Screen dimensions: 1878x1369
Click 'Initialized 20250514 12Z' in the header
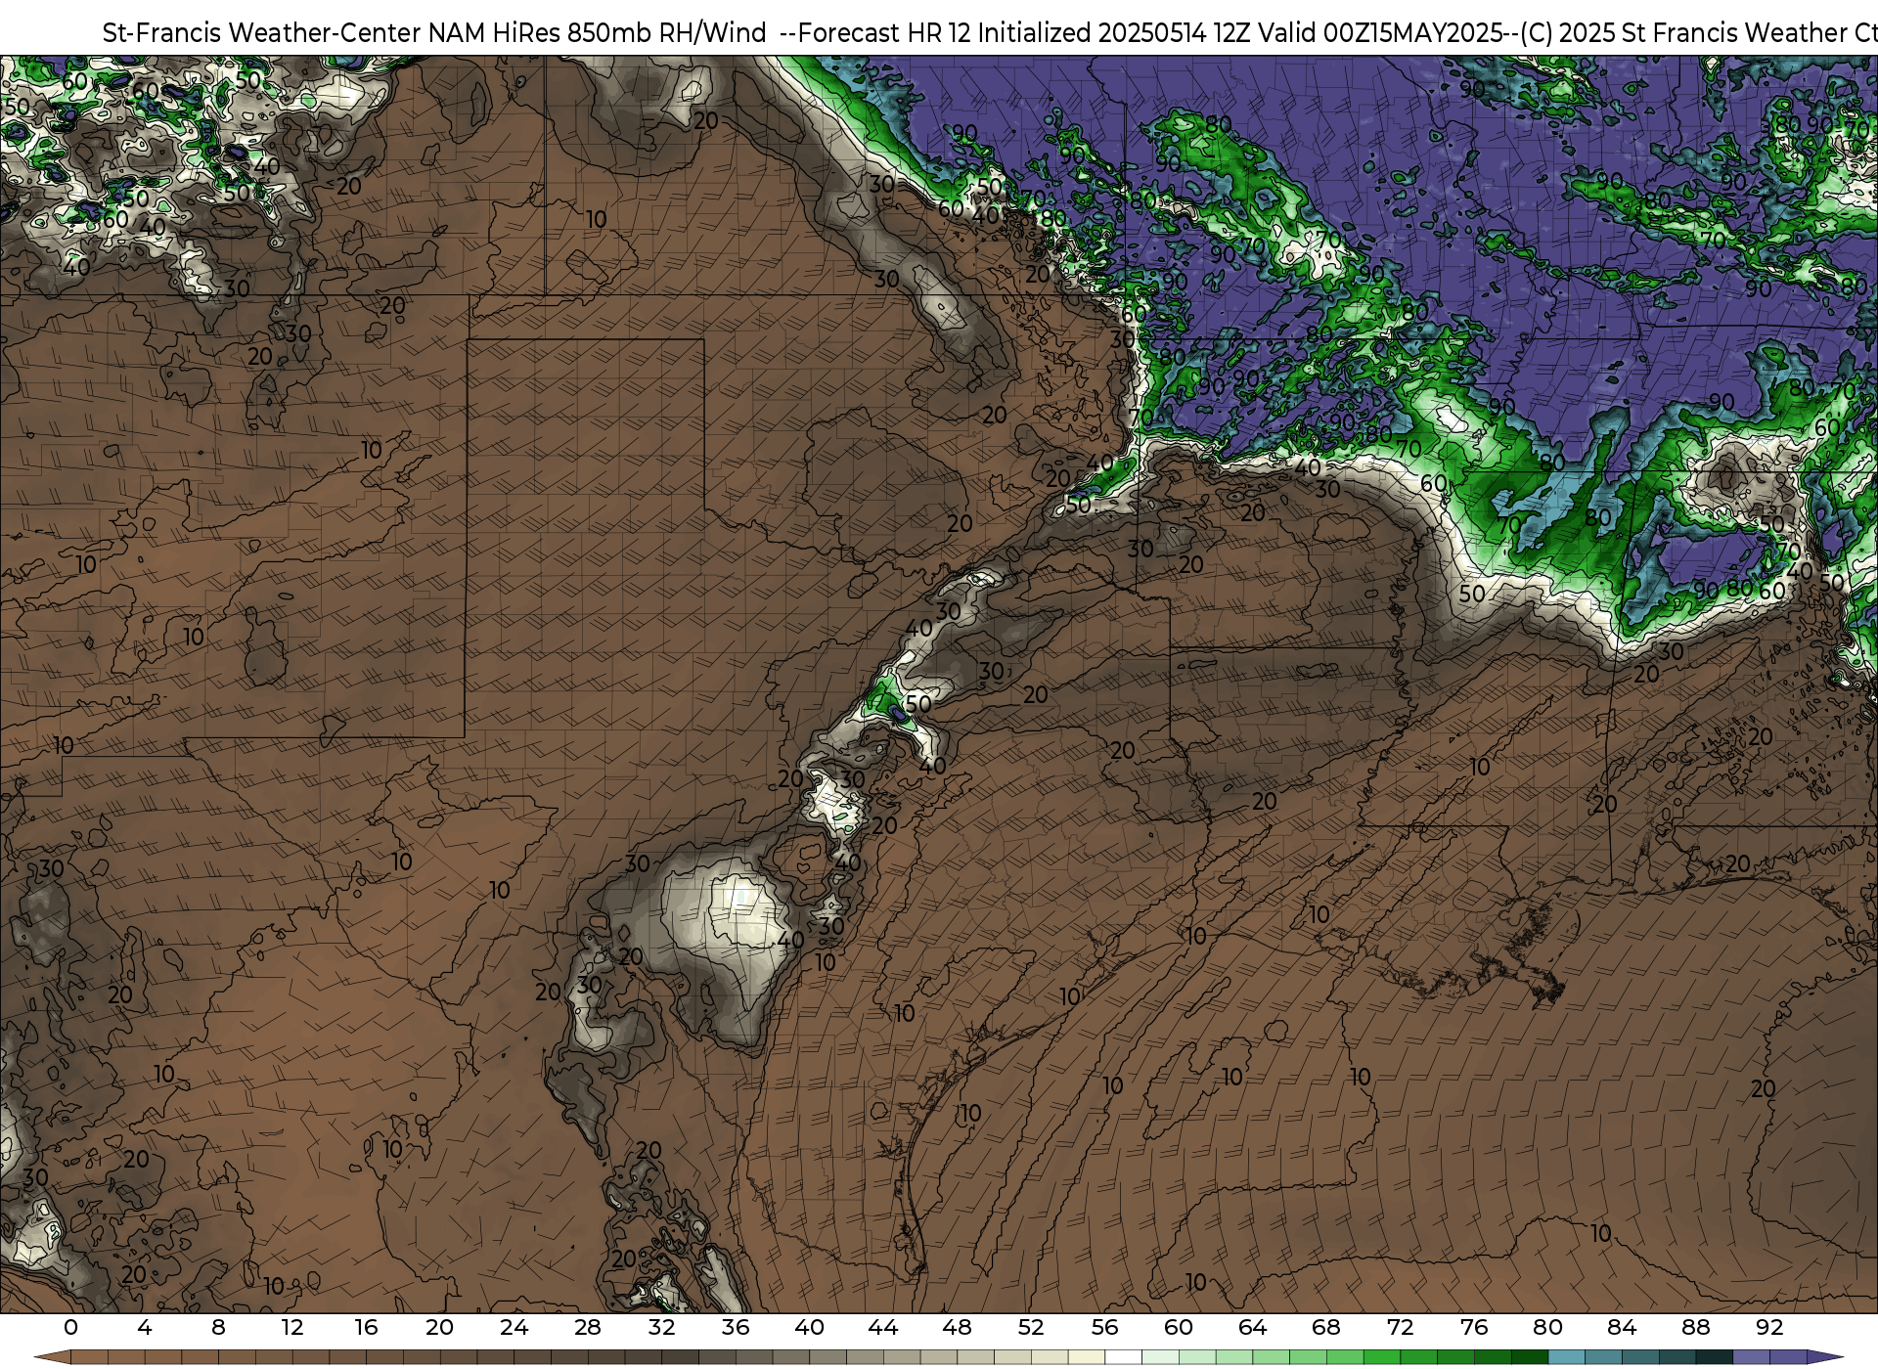coord(1114,32)
